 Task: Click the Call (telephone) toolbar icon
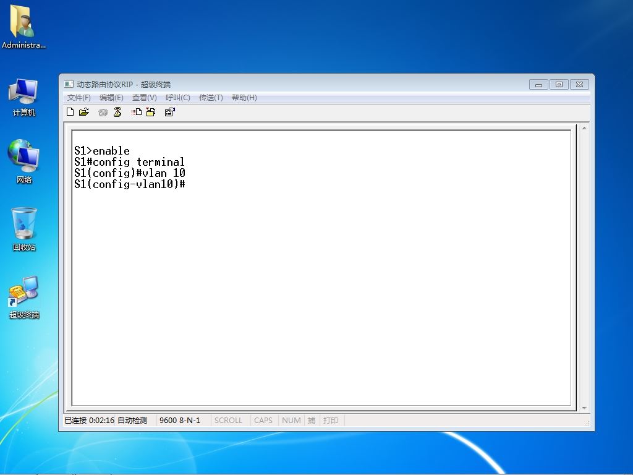pyautogui.click(x=103, y=113)
